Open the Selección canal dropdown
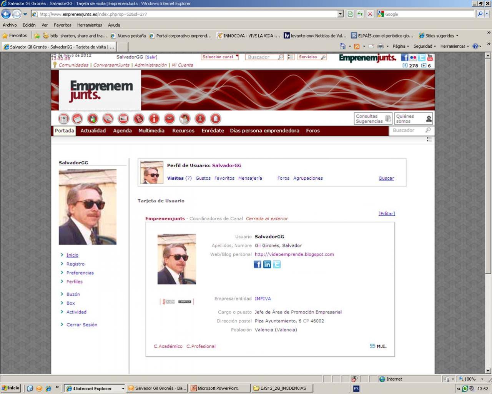Viewport: 492px width, 394px height. (x=220, y=57)
